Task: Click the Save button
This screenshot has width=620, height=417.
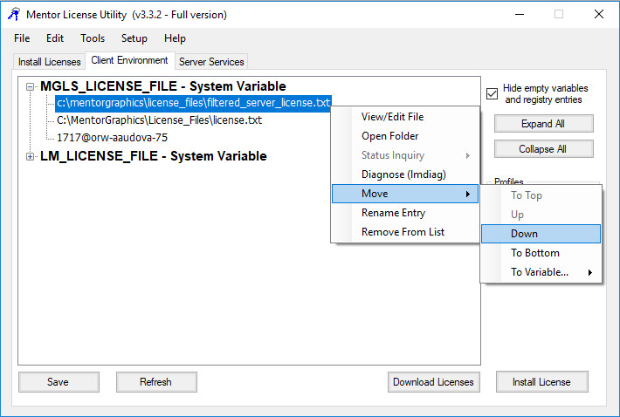Action: (59, 382)
